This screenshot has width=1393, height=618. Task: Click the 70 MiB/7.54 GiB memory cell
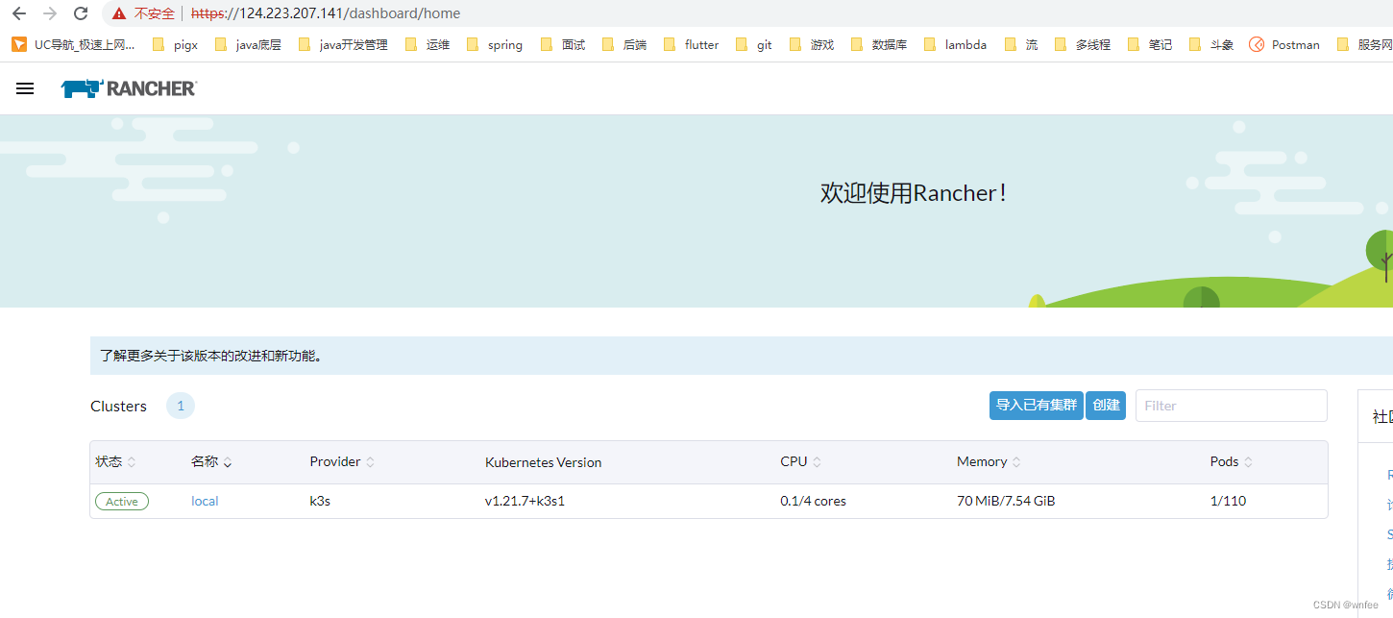1006,501
